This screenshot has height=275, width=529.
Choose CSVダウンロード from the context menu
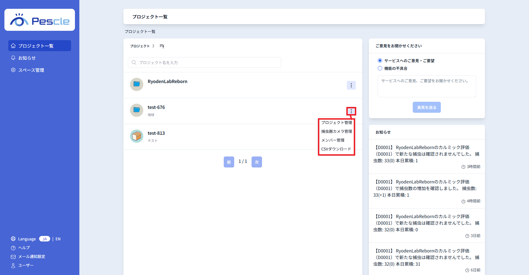[x=336, y=149]
